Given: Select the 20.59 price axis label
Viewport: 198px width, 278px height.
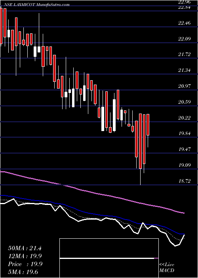Looking at the screenshot, I should tap(185, 102).
